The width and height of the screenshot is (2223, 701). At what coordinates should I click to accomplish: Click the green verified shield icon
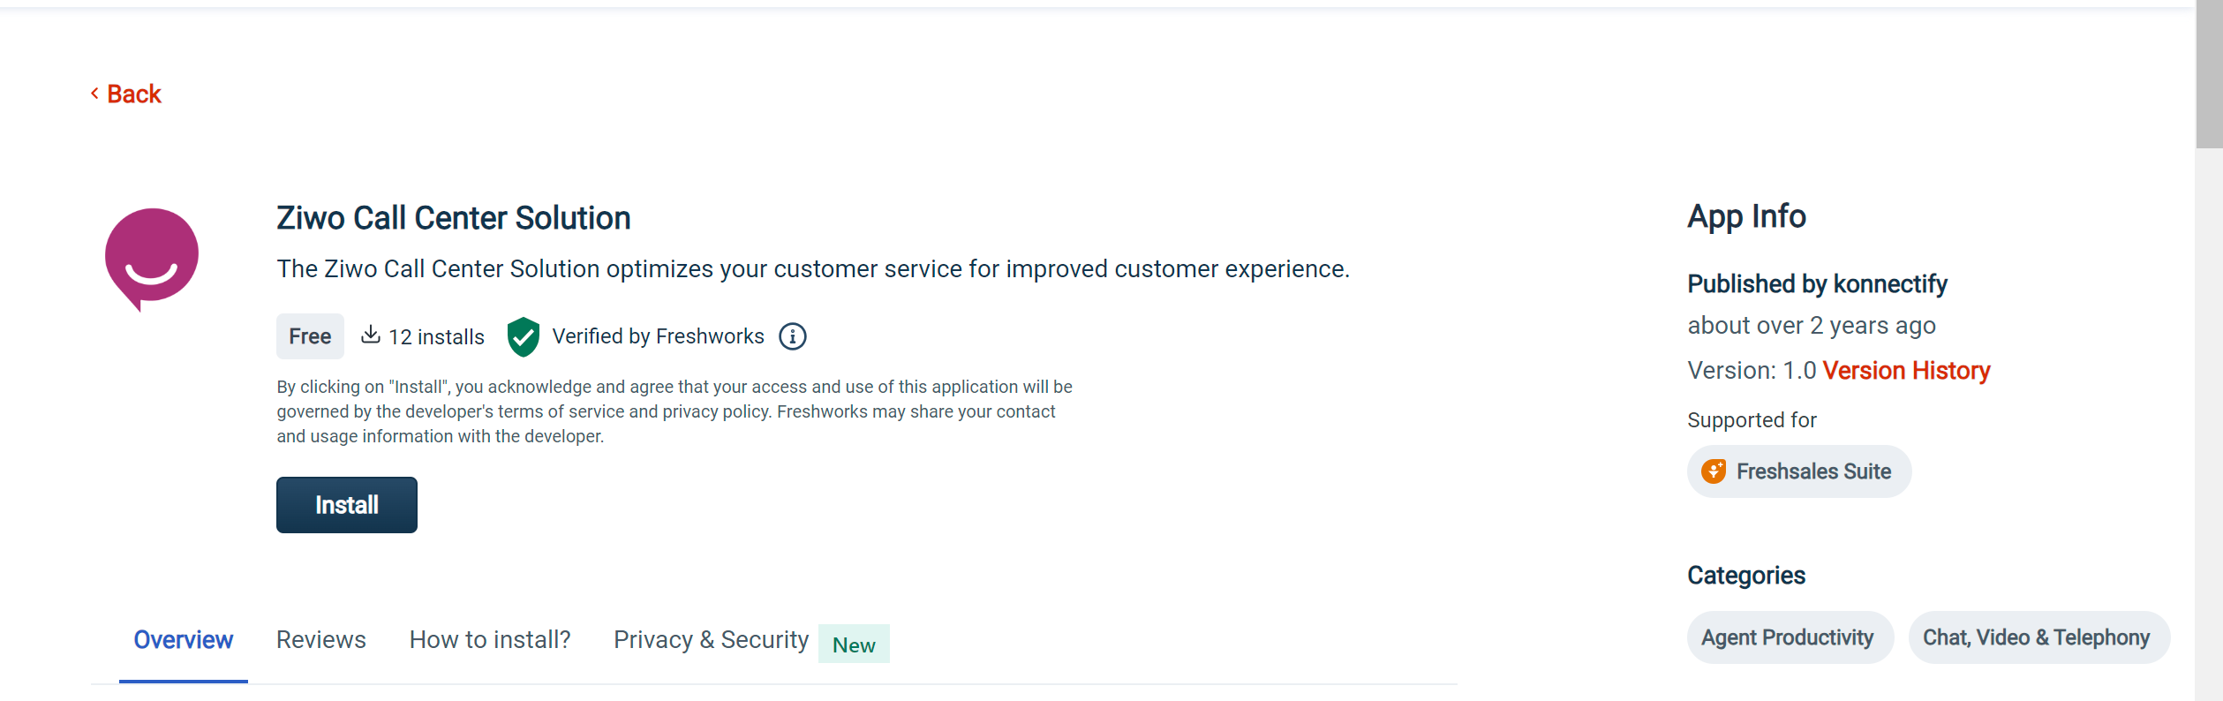tap(524, 336)
